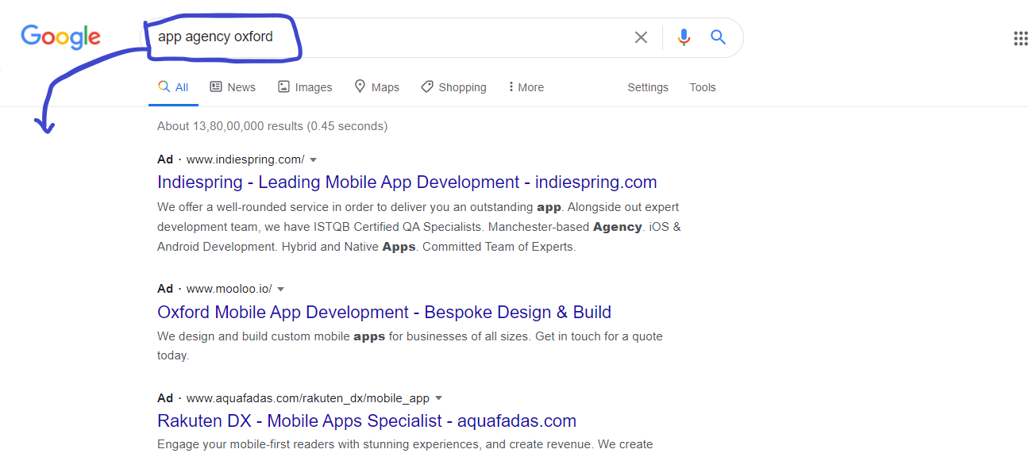Open the Oxford Mobile App Development link
The width and height of the screenshot is (1029, 453).
point(384,312)
